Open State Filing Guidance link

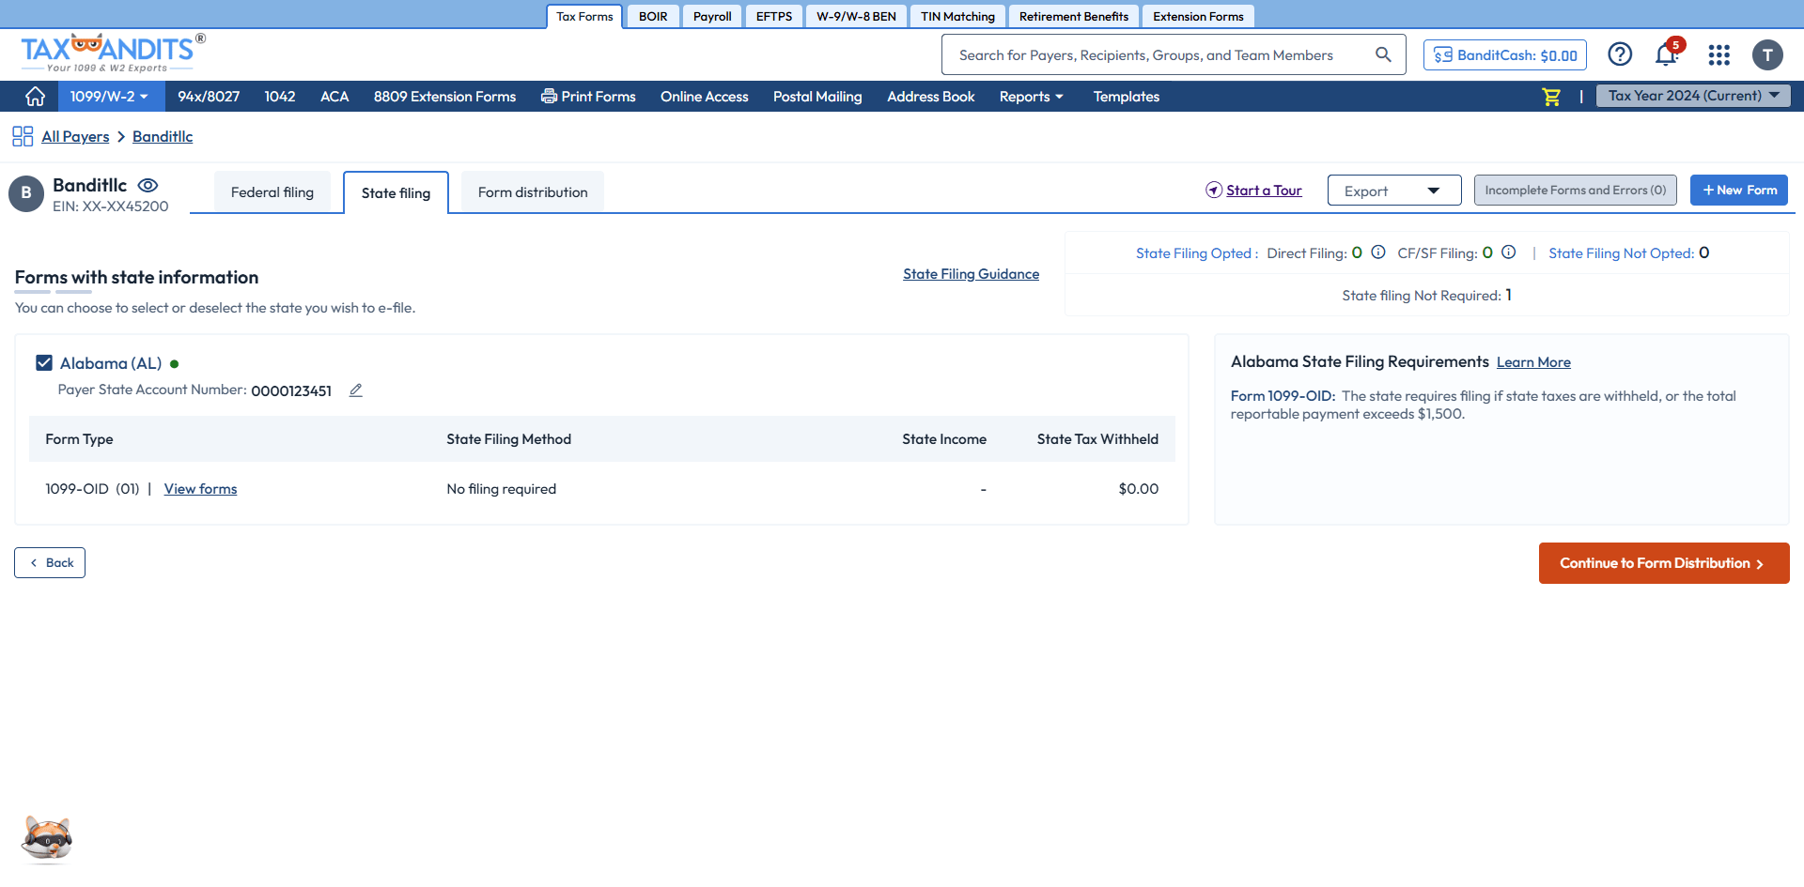pos(972,274)
